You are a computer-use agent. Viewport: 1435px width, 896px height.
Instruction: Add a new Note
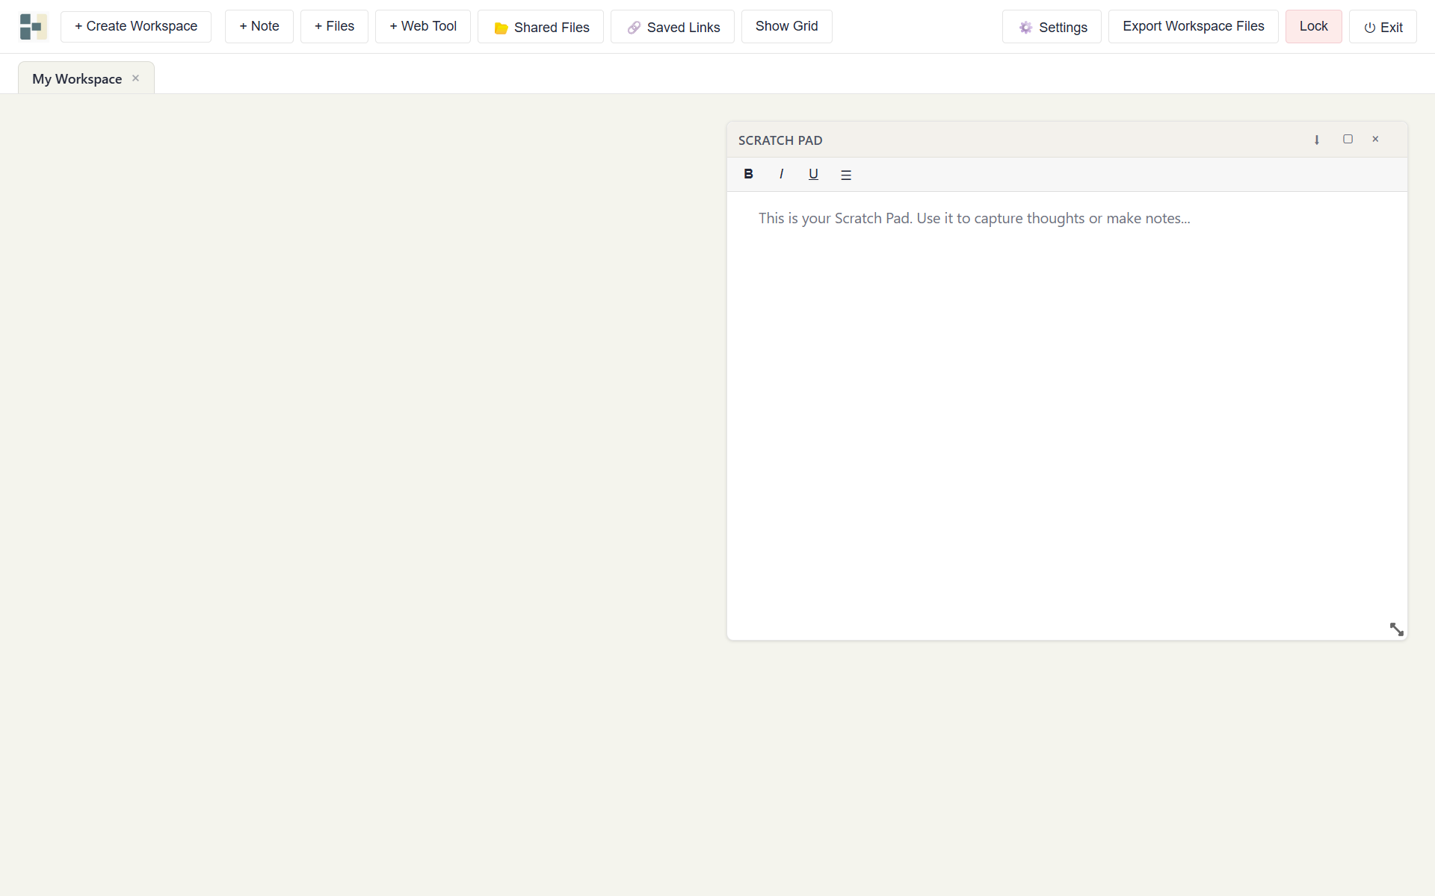click(259, 26)
